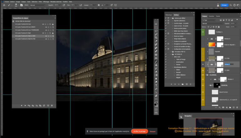Switch to the Historique tab
The image size is (241, 138).
(169, 14)
